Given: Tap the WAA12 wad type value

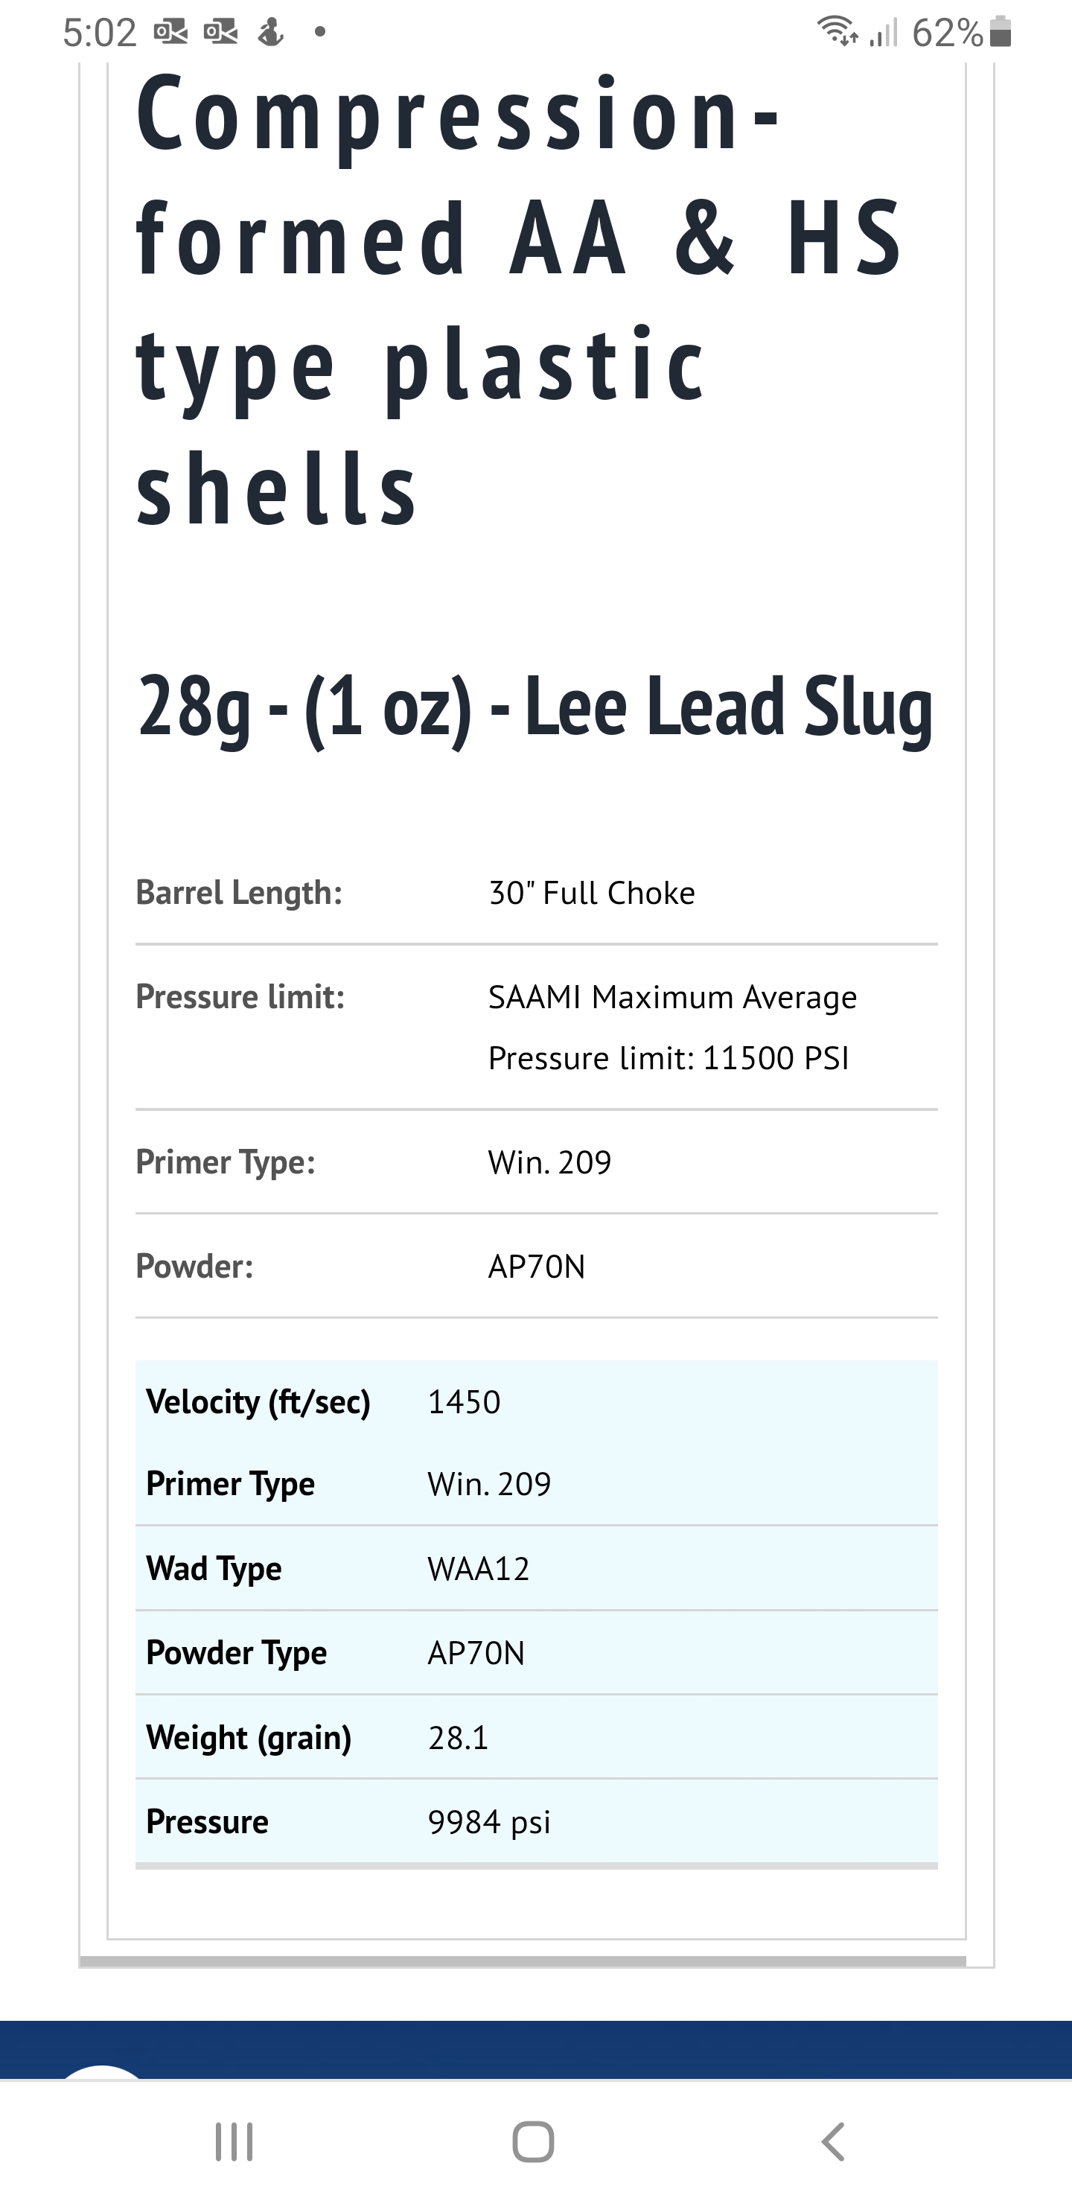Looking at the screenshot, I should [478, 1568].
